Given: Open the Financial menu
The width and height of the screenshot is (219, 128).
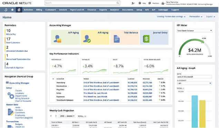Looking at the screenshot, I should 92,10.
